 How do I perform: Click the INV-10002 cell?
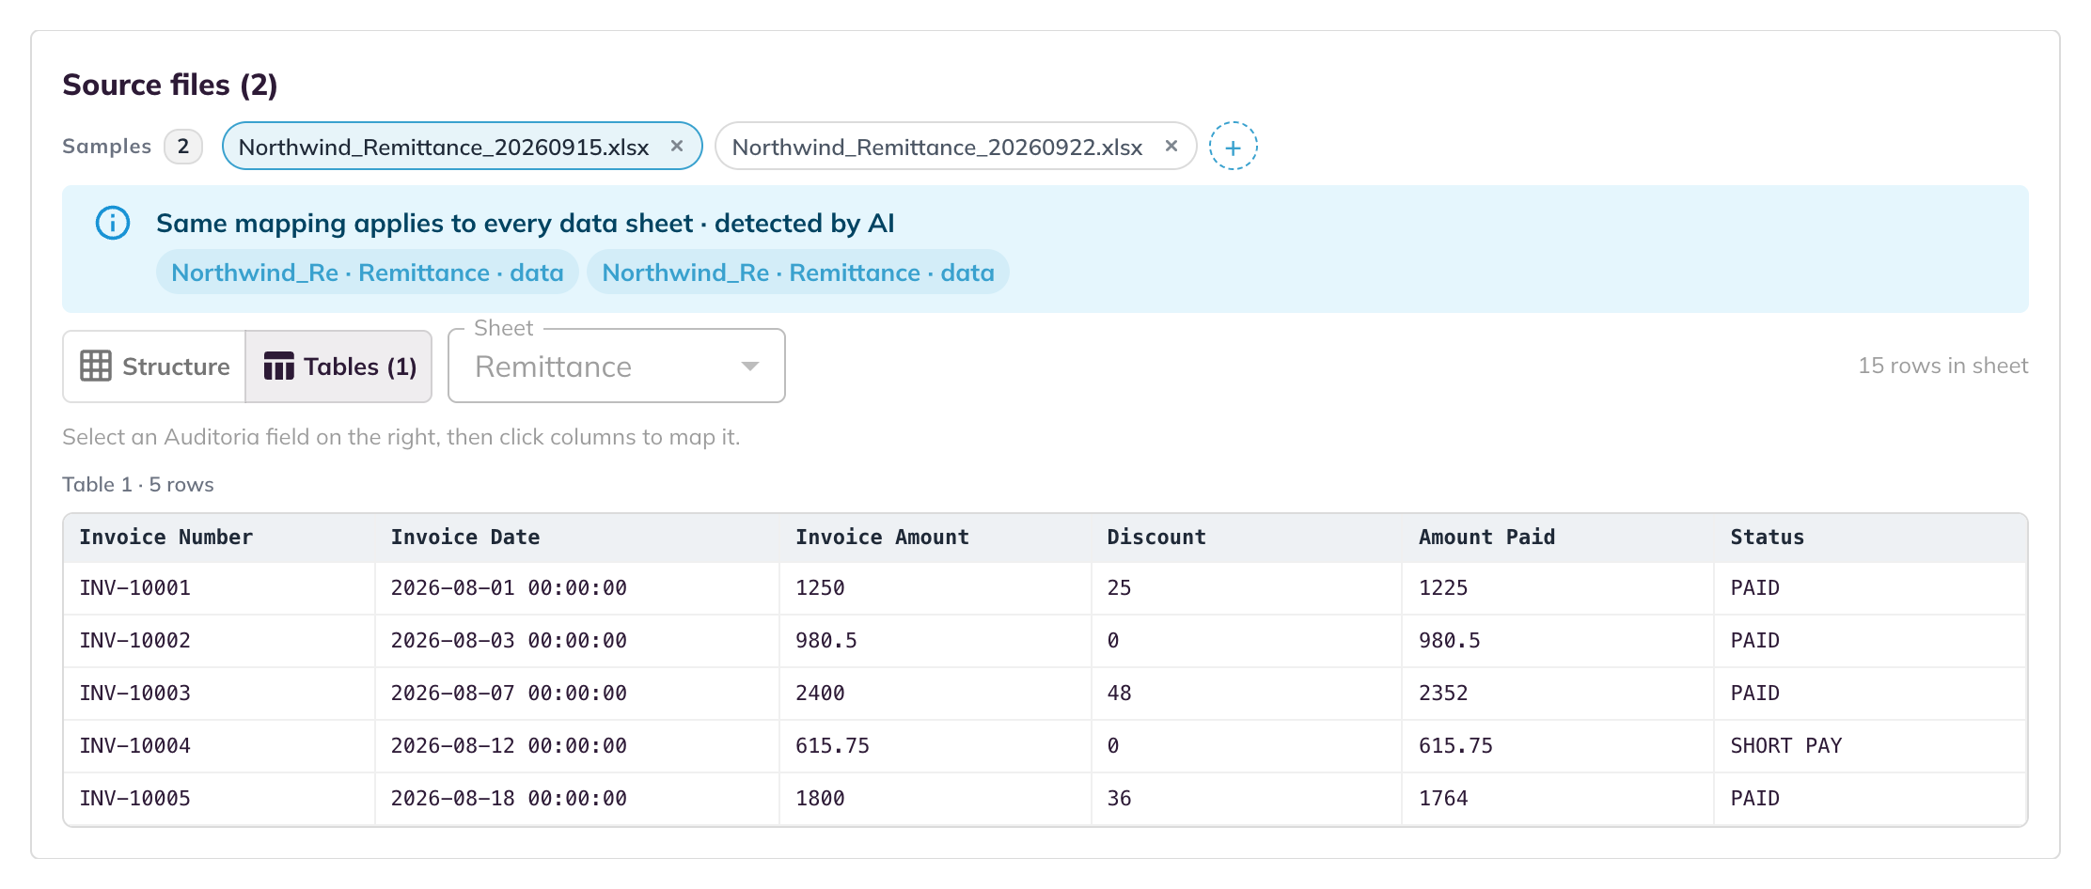pyautogui.click(x=219, y=641)
